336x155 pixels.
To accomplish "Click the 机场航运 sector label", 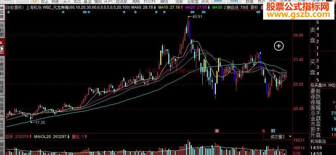I will click(x=318, y=141).
